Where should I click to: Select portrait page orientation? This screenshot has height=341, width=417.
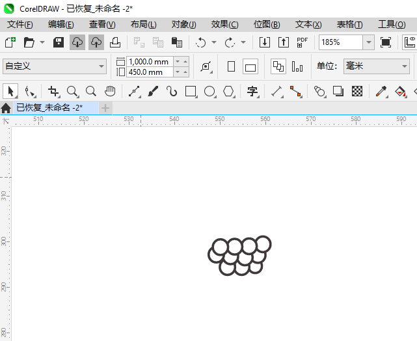(231, 66)
